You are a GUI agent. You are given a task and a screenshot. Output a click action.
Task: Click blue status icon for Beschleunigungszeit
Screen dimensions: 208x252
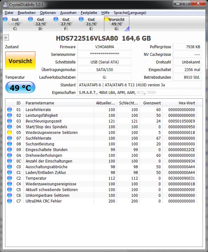click(10, 121)
